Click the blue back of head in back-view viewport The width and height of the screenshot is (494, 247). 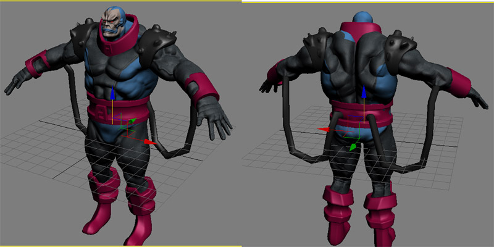363,18
